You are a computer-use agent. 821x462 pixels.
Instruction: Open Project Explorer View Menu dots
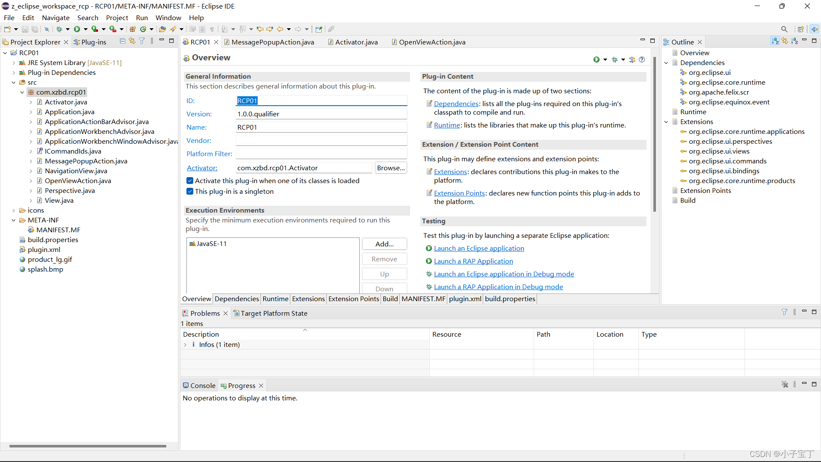click(x=152, y=41)
